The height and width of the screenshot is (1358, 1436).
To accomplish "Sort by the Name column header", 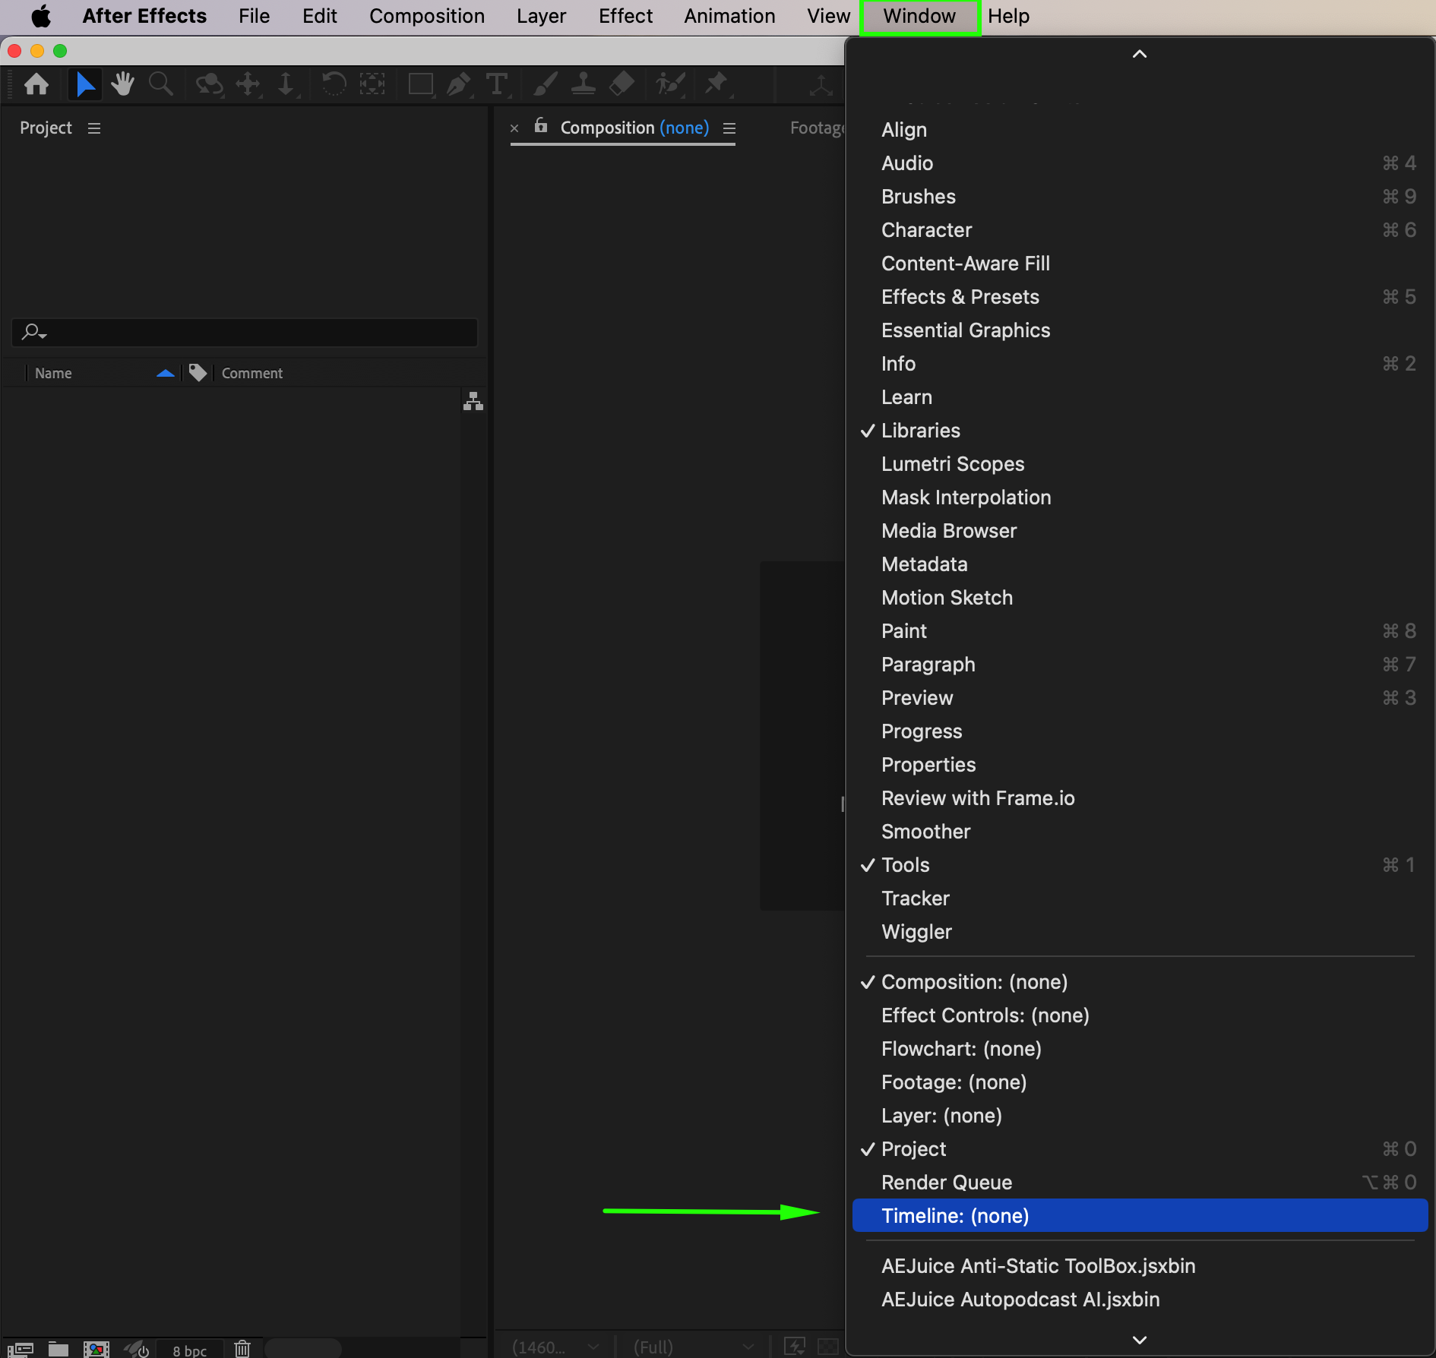I will point(53,373).
